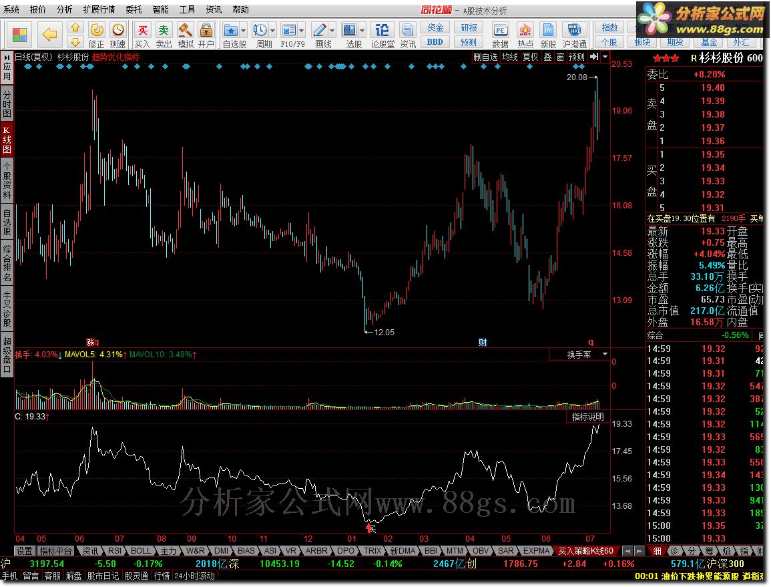Open the 测速 speed test tool
The height and width of the screenshot is (587, 771).
coord(117,35)
